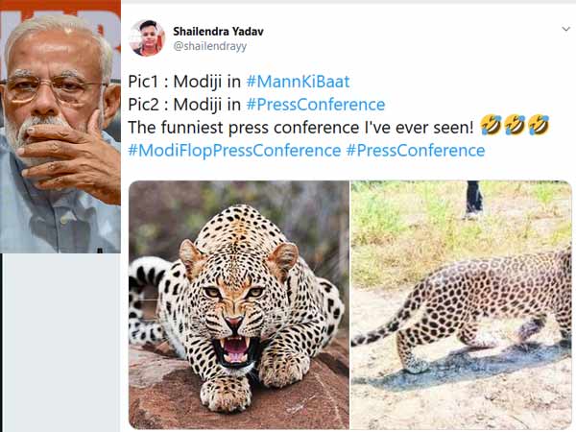This screenshot has height=432, width=576.
Task: Click the photo of the bearded man
Action: [x=60, y=125]
